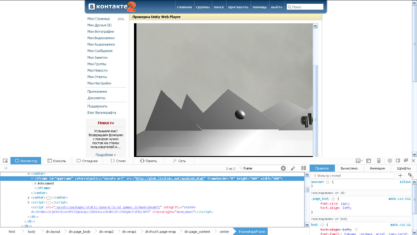Open the помощь header link

click(260, 7)
